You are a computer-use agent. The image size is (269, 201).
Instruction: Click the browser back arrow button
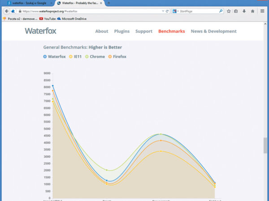(7, 11)
